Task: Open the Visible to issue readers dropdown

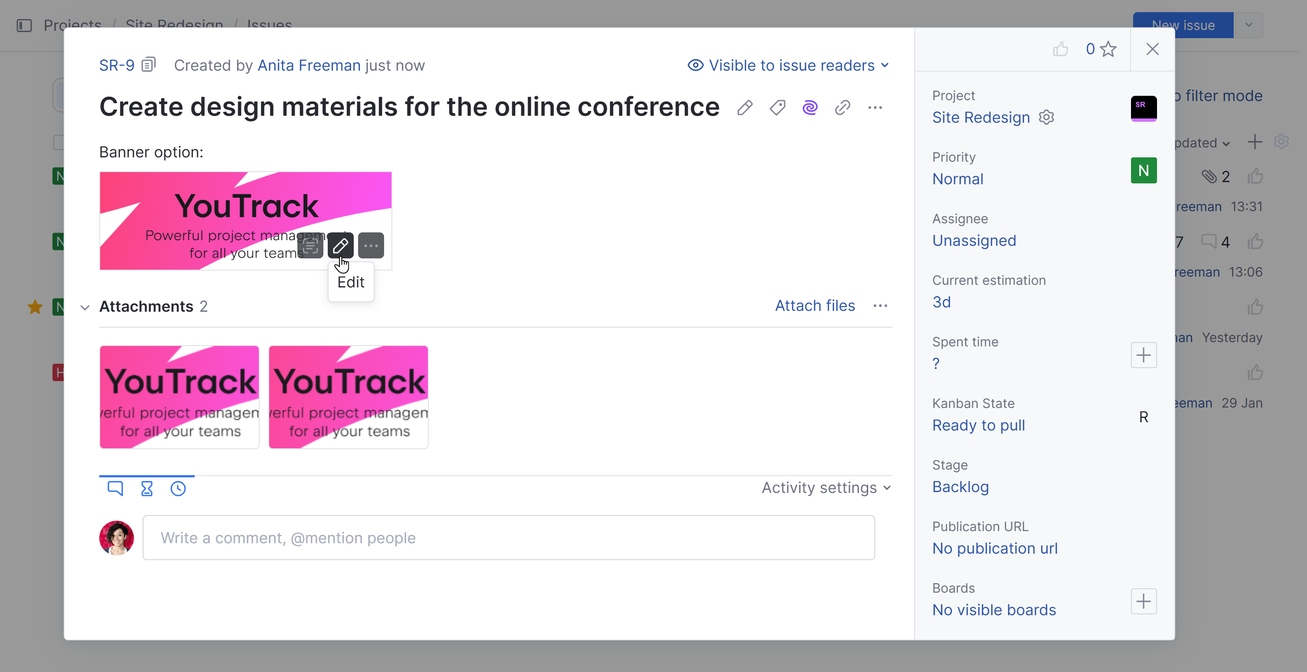Action: 788,65
